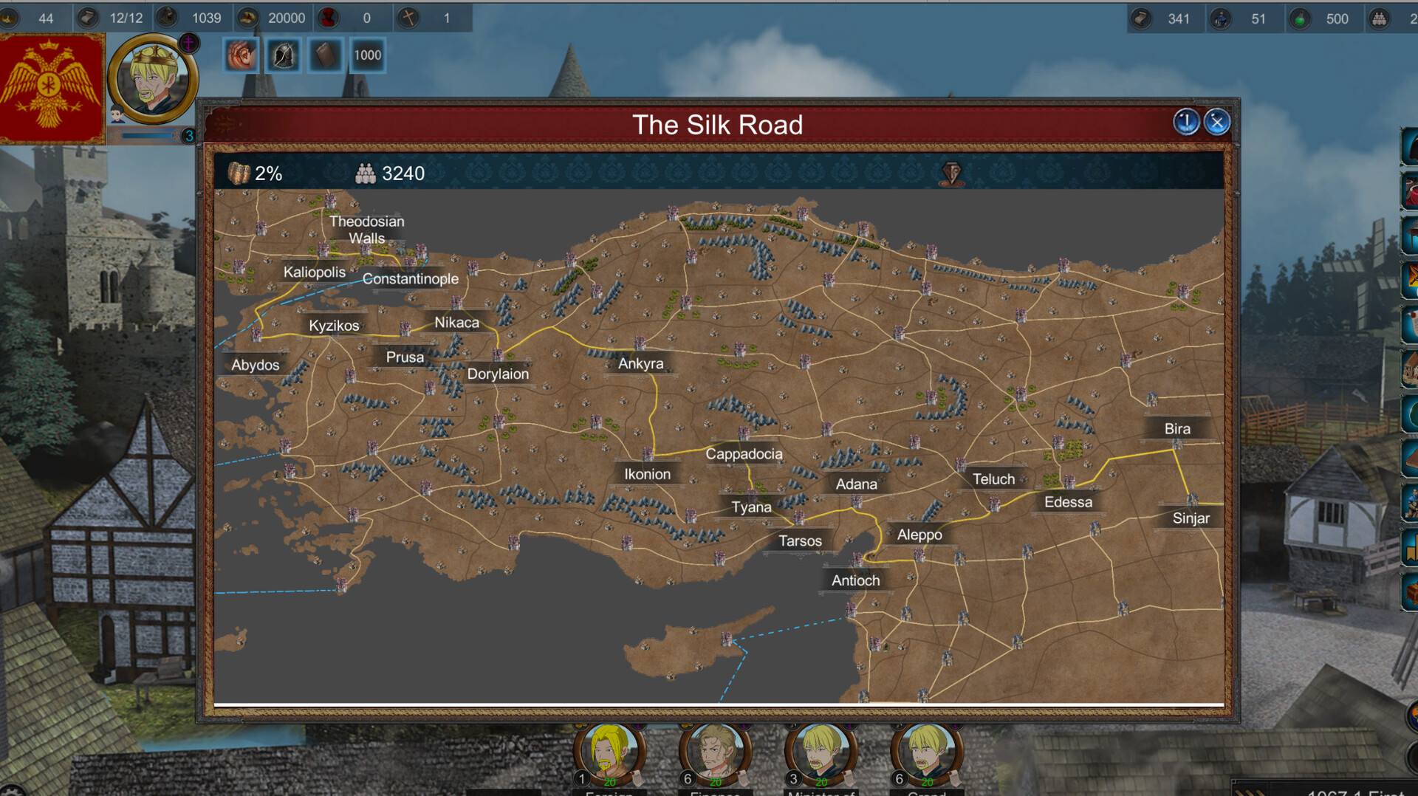The image size is (1418, 796).
Task: Select the gold coins resource icon
Action: 248,18
